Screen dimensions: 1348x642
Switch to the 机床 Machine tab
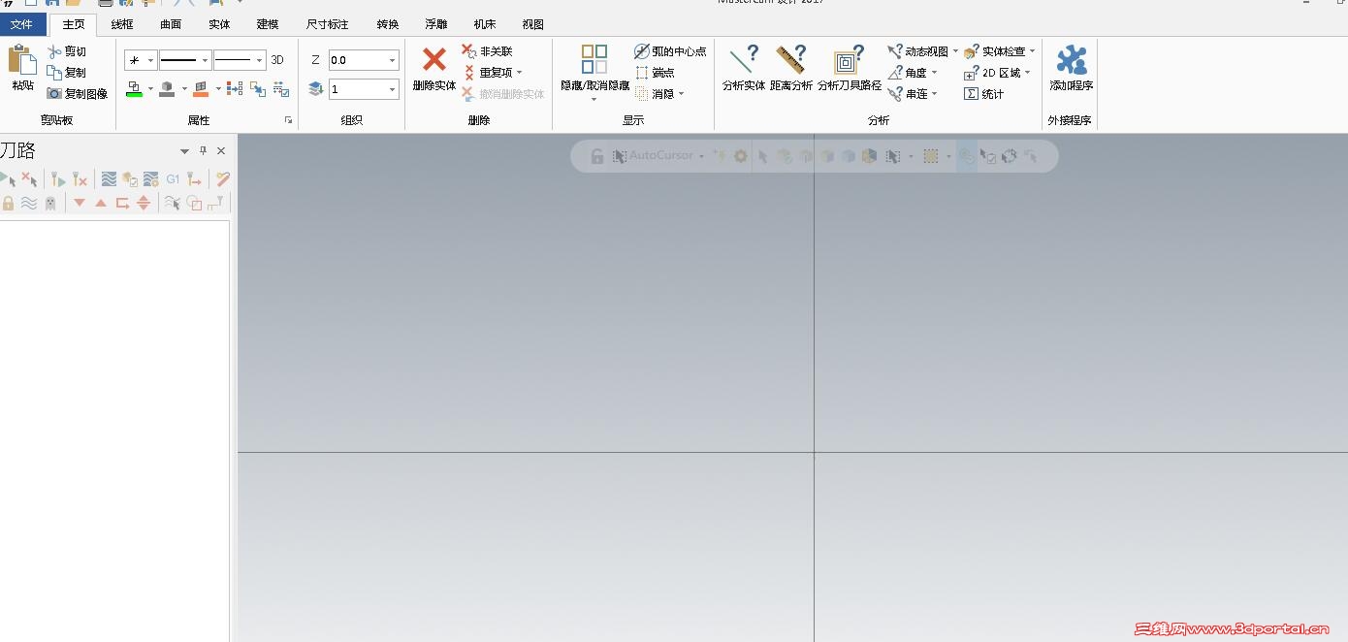click(x=485, y=24)
